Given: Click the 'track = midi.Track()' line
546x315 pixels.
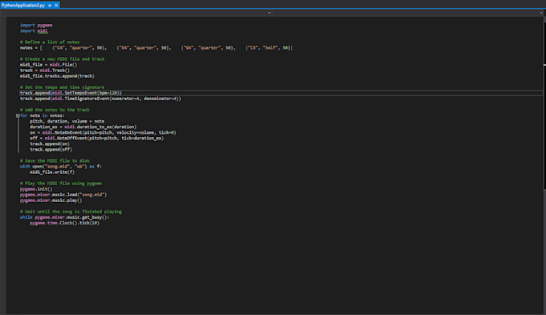Looking at the screenshot, I should (x=45, y=71).
